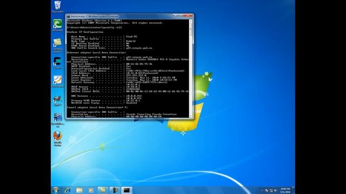Select the Mozilla Firefox desktop shortcut

tap(58, 139)
